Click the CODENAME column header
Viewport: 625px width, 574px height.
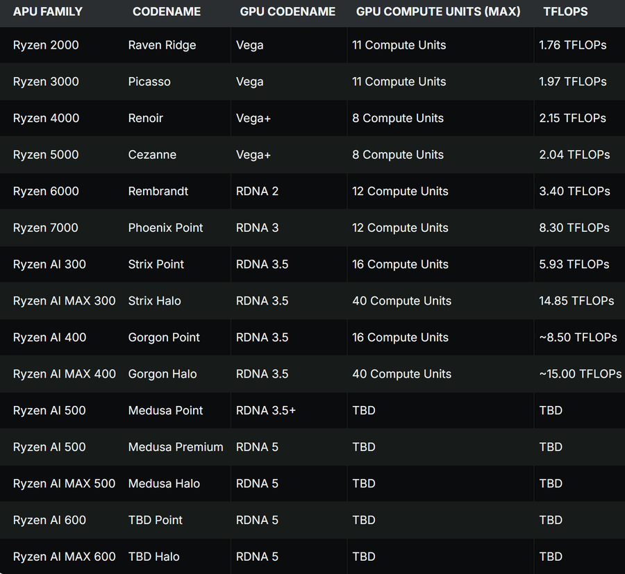pyautogui.click(x=167, y=12)
